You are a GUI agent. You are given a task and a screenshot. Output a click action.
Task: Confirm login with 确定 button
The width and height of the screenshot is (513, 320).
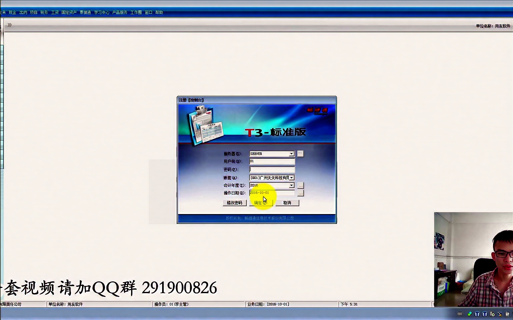point(261,203)
